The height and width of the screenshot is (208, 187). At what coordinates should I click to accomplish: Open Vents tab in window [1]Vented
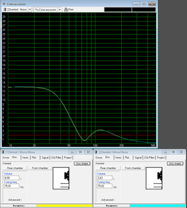[x=25, y=158]
